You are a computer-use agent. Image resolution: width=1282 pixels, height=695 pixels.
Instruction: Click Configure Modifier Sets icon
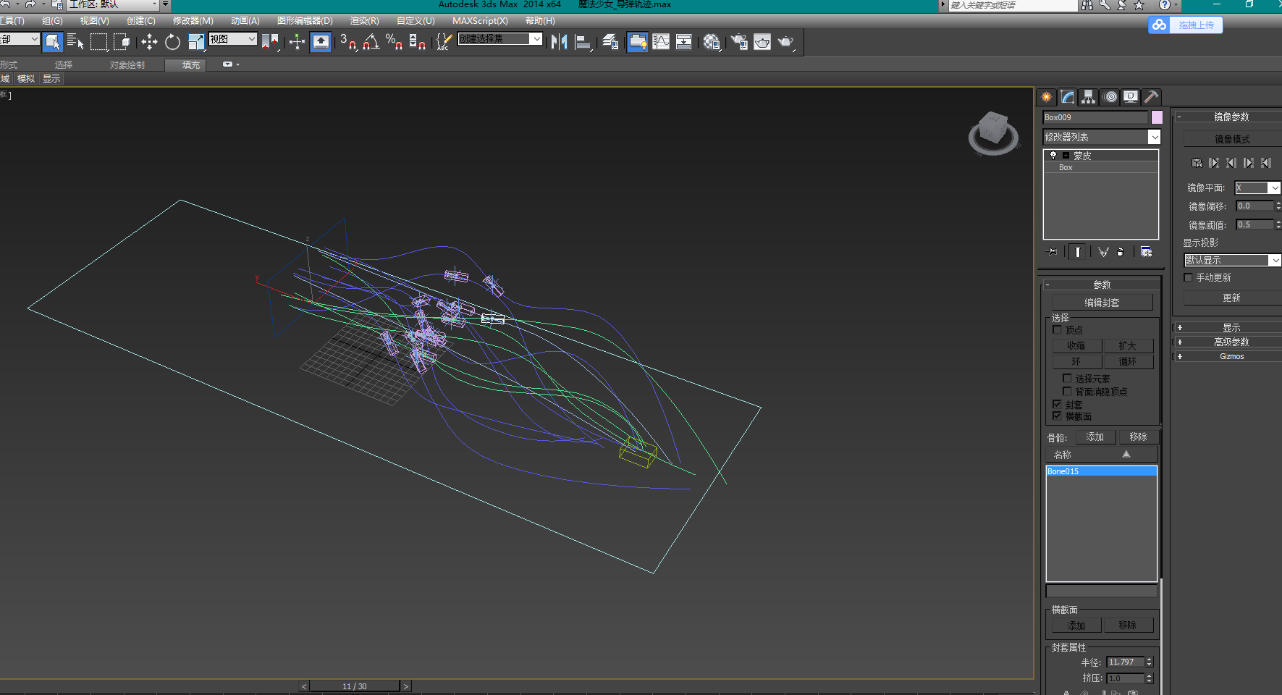[1147, 252]
